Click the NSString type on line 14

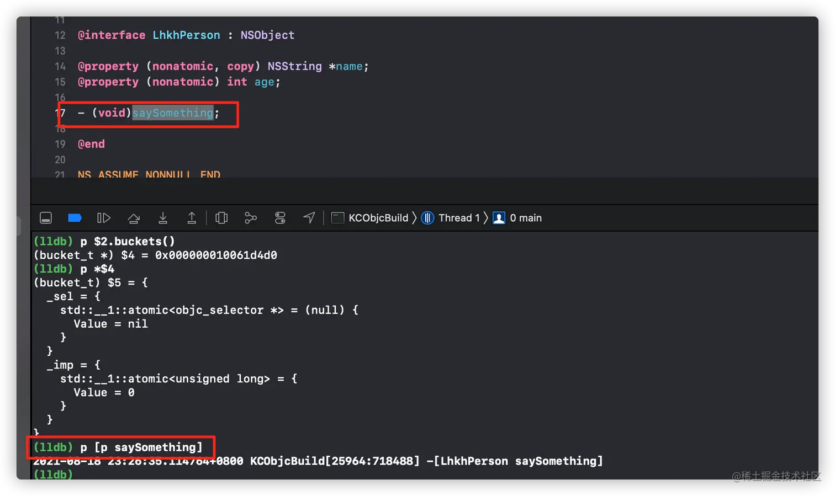(294, 66)
